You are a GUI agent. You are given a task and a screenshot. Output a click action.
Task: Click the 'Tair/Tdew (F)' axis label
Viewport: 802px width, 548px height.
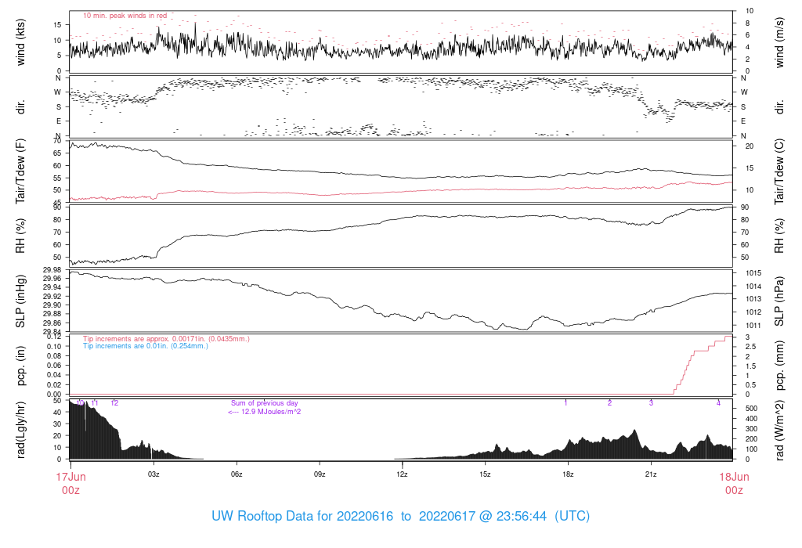click(x=20, y=171)
